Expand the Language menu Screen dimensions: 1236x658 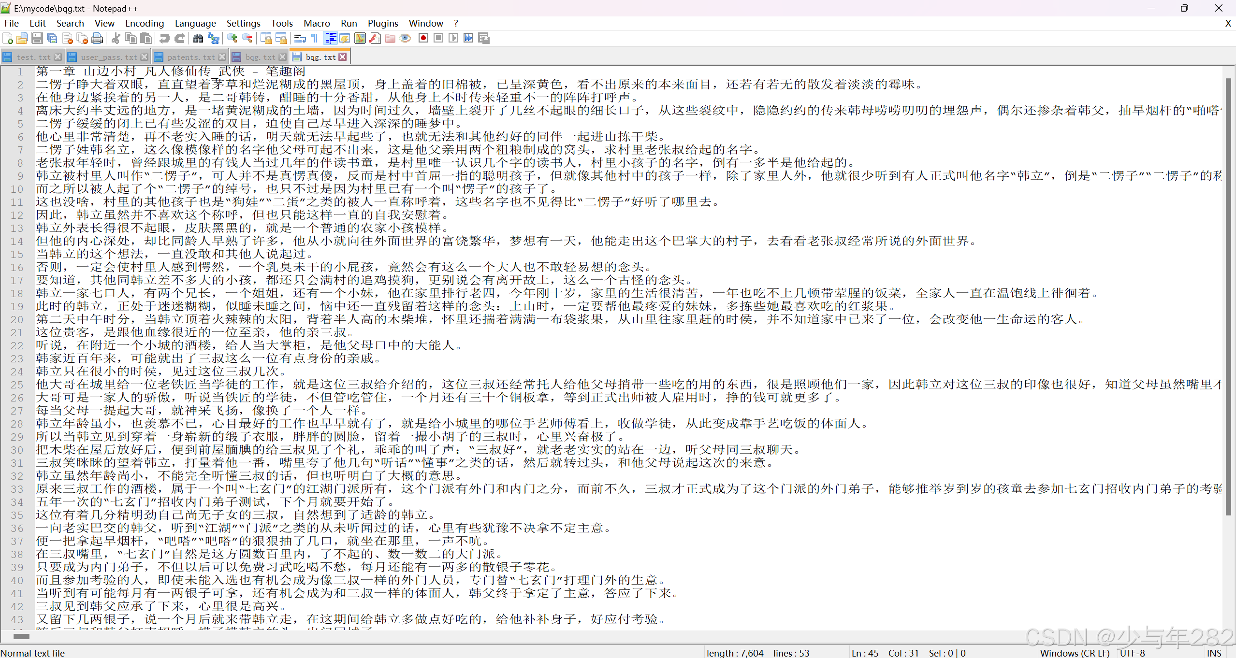(x=195, y=23)
